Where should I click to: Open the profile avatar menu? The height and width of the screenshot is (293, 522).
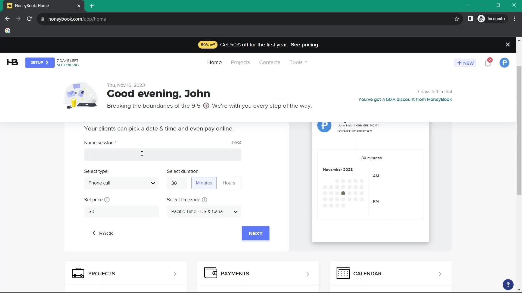click(x=504, y=63)
